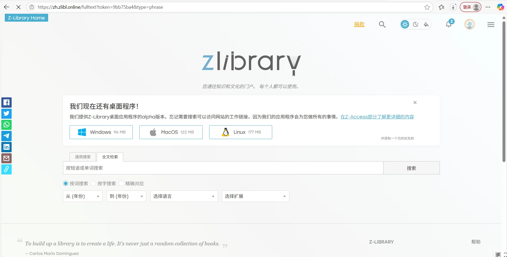The image size is (507, 257).
Task: Expand the 从 (年份) dropdown
Action: [83, 196]
